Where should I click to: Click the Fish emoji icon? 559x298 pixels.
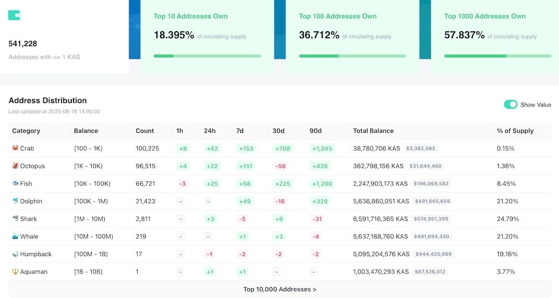(15, 184)
